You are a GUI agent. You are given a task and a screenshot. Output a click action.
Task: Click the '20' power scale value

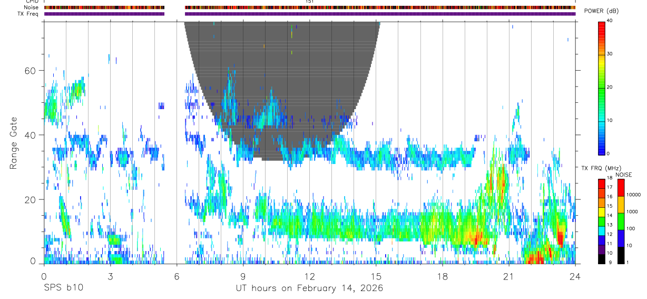pos(610,88)
